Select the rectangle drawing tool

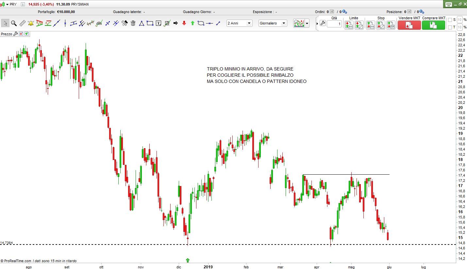[150, 23]
